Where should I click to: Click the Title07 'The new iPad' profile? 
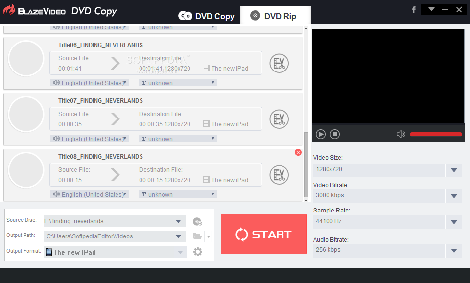225,124
